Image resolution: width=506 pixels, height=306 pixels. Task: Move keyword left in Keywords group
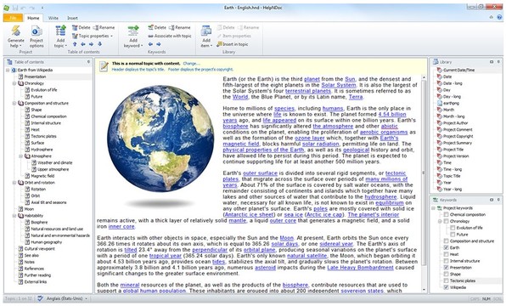(x=150, y=44)
